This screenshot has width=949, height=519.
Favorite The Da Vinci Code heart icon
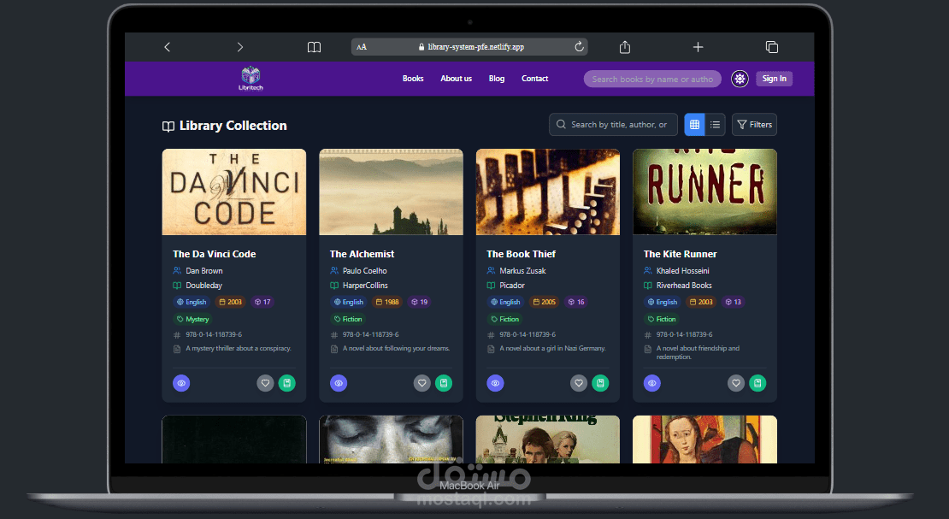click(x=265, y=383)
